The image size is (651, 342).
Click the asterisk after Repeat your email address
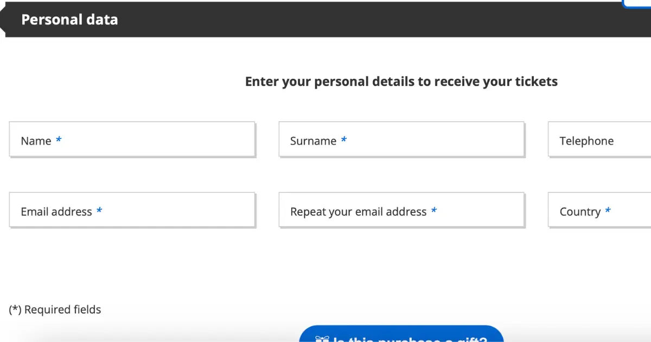[434, 211]
